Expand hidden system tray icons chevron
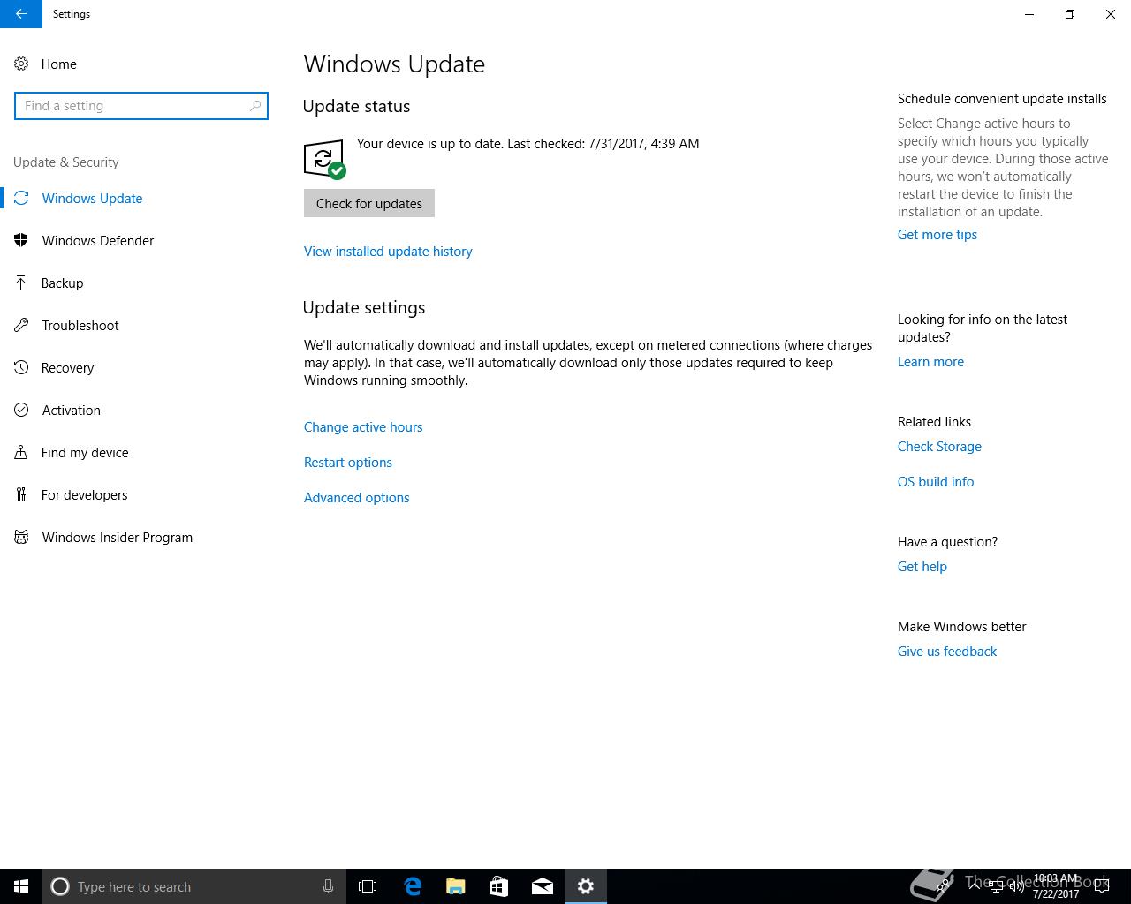Viewport: 1131px width, 904px height. [x=975, y=886]
